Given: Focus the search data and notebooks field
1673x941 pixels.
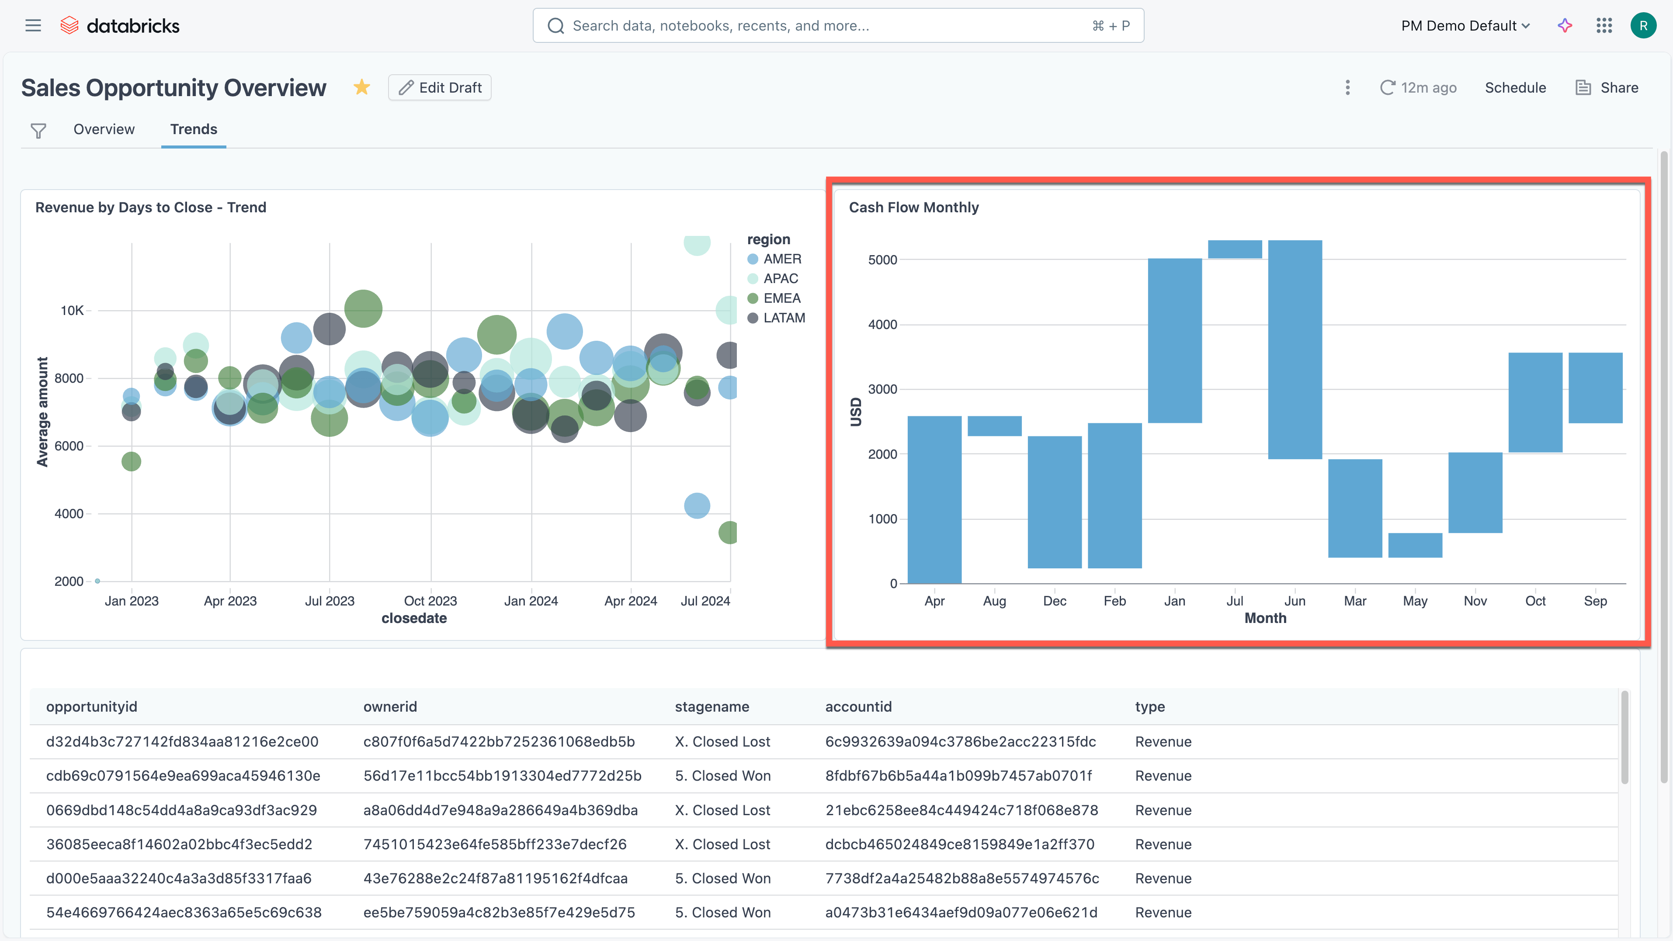Looking at the screenshot, I should coord(838,25).
